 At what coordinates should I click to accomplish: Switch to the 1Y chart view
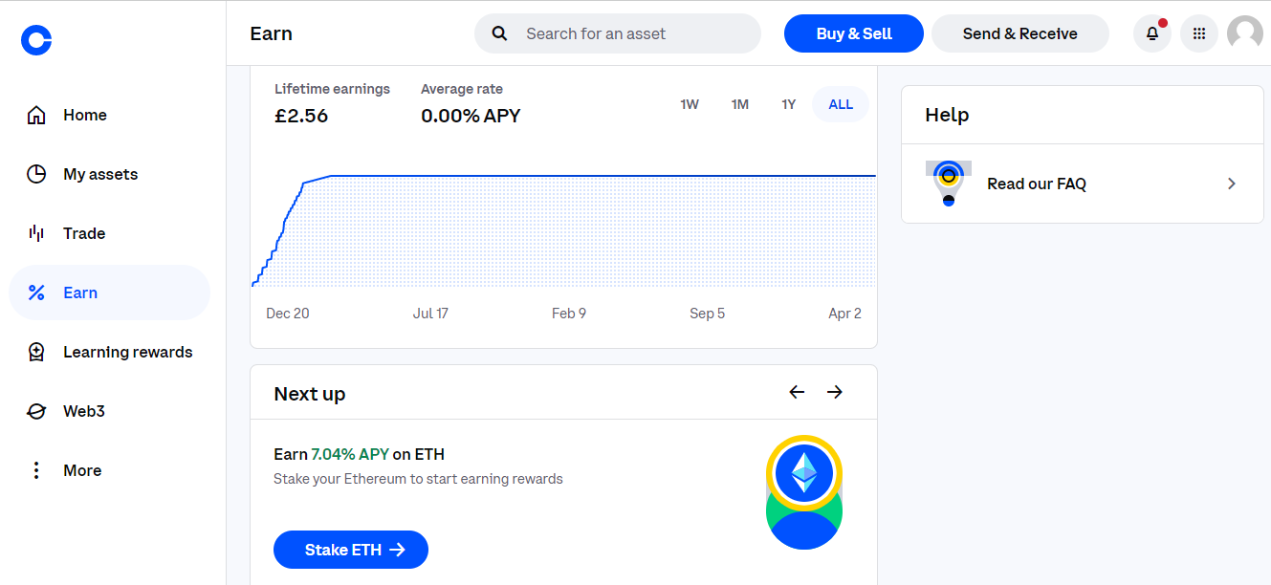click(x=788, y=104)
